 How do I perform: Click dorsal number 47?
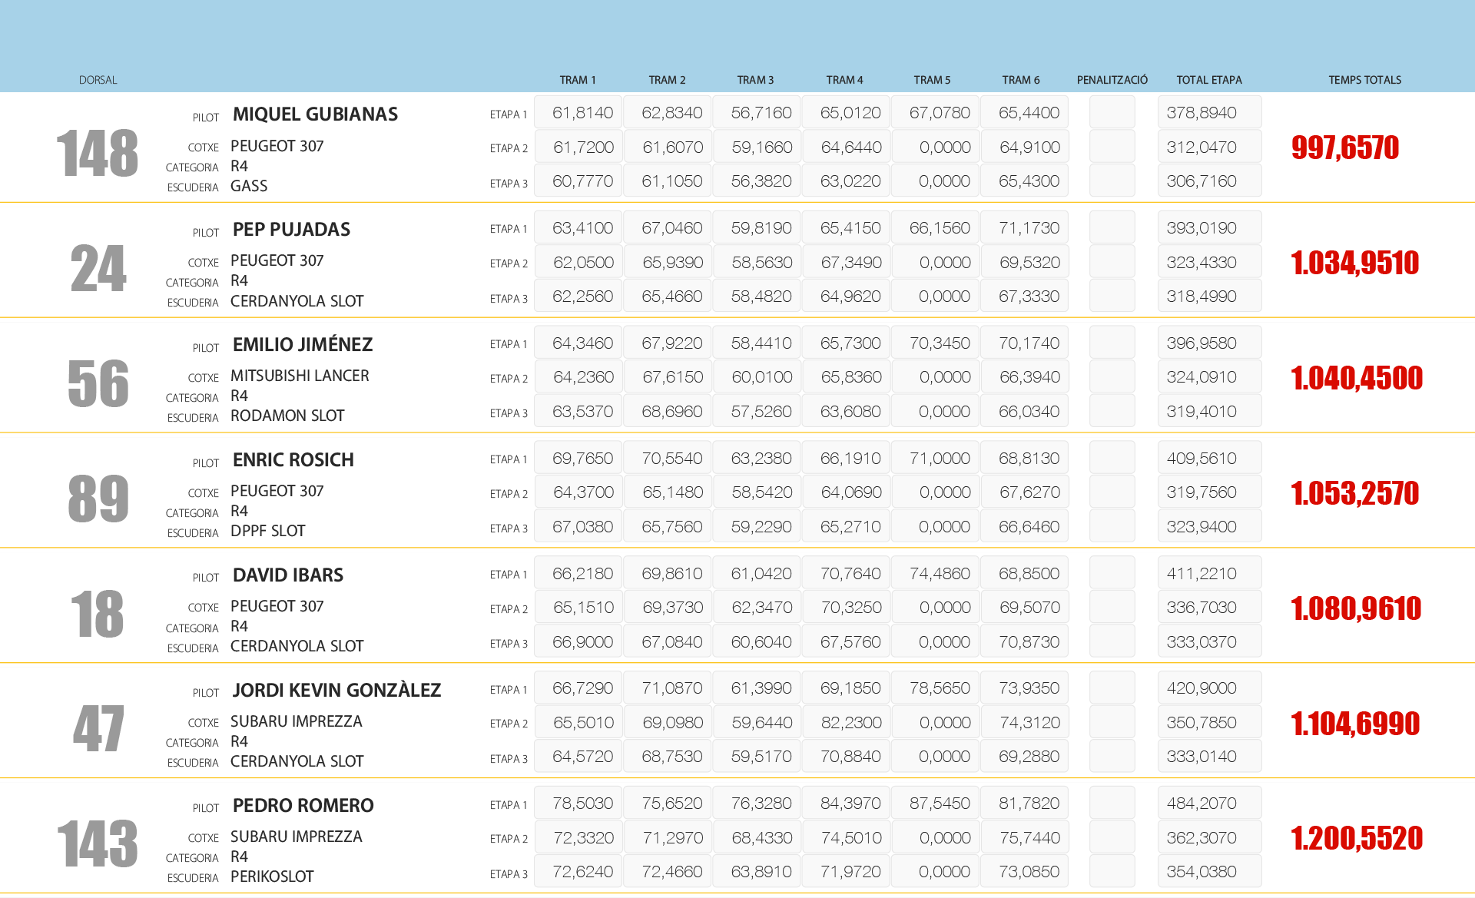(x=98, y=729)
